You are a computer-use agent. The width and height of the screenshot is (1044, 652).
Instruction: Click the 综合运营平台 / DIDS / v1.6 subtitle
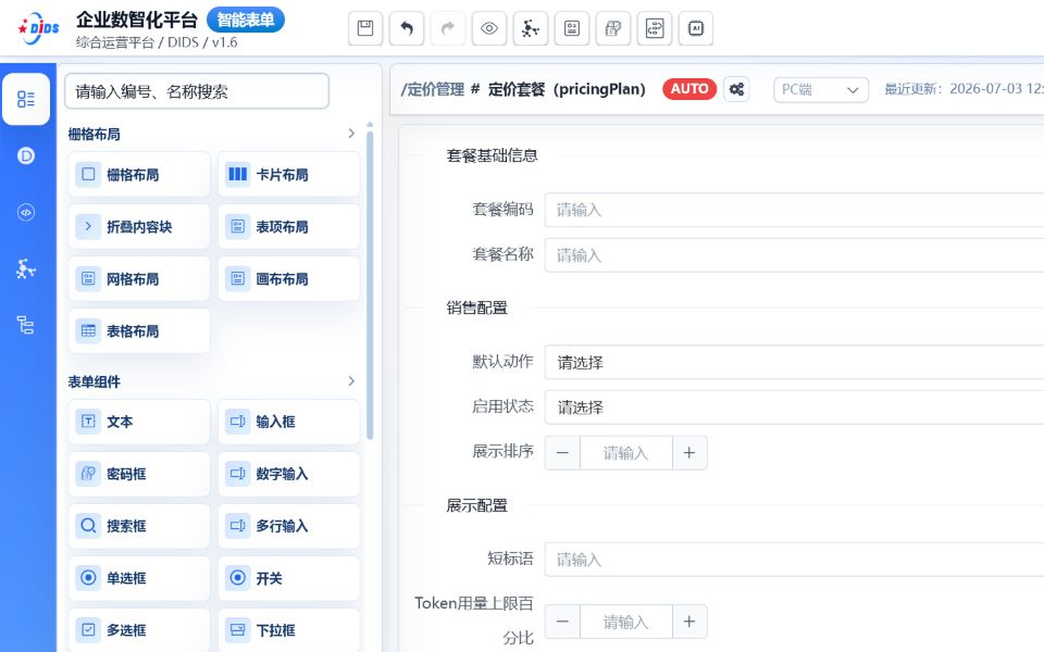coord(157,43)
